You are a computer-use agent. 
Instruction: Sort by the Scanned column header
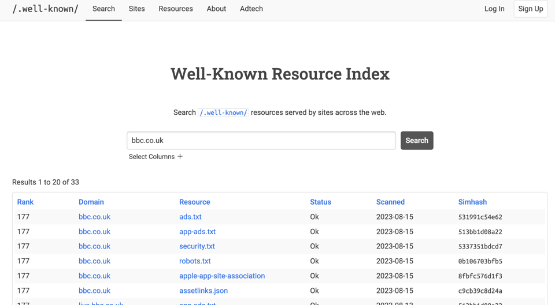click(x=390, y=202)
